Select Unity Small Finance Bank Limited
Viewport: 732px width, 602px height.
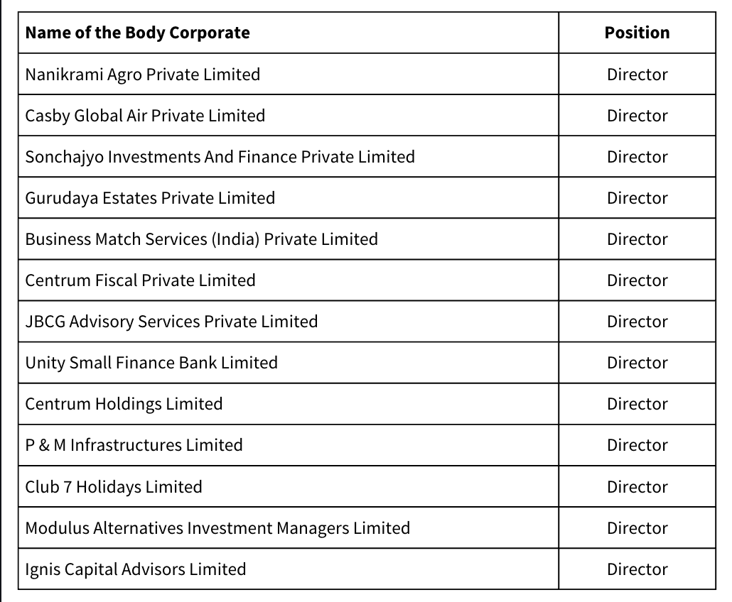click(x=151, y=363)
